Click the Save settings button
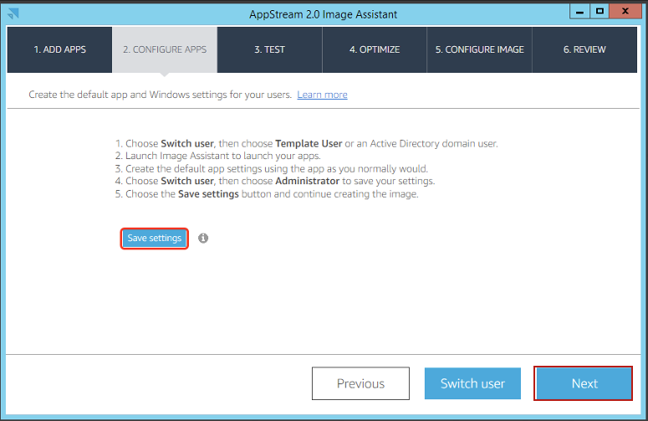Image resolution: width=648 pixels, height=421 pixels. (154, 239)
